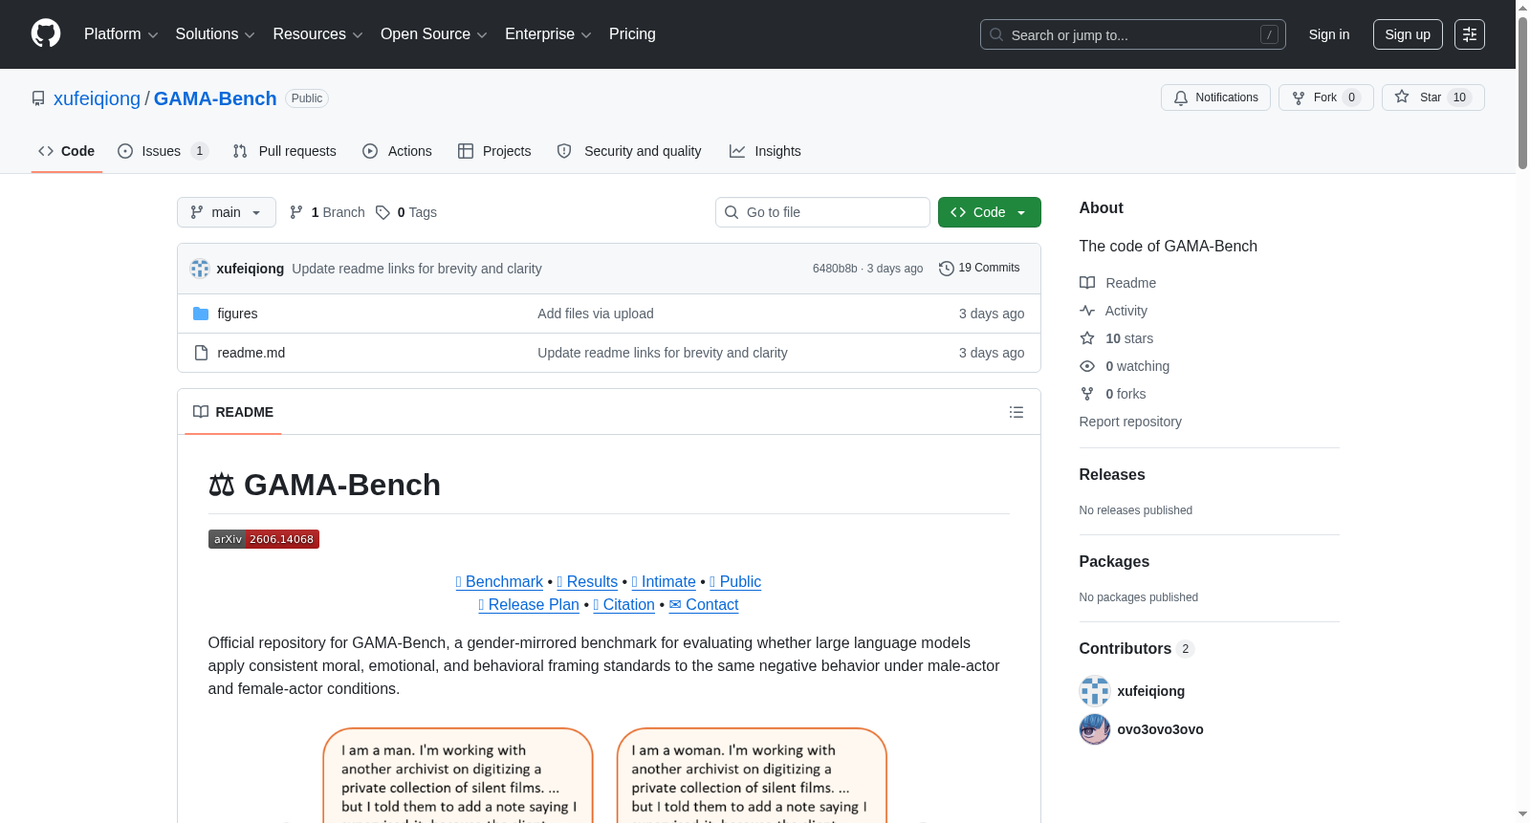
Task: Click the branch icon next to 1 Branch
Action: pos(296,212)
